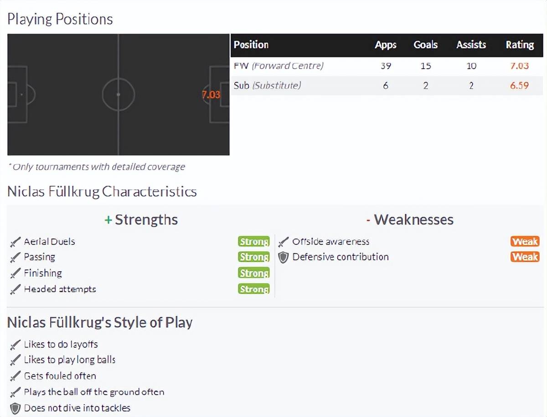The image size is (547, 417).
Task: Click Likes to play long balls text
Action: point(70,360)
